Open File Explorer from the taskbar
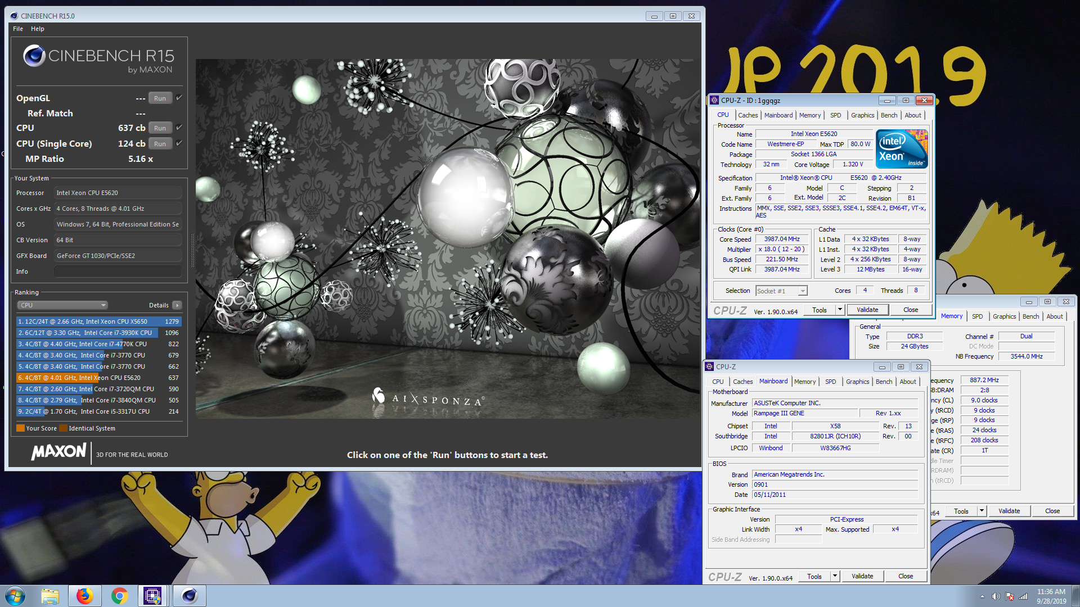 click(x=50, y=596)
